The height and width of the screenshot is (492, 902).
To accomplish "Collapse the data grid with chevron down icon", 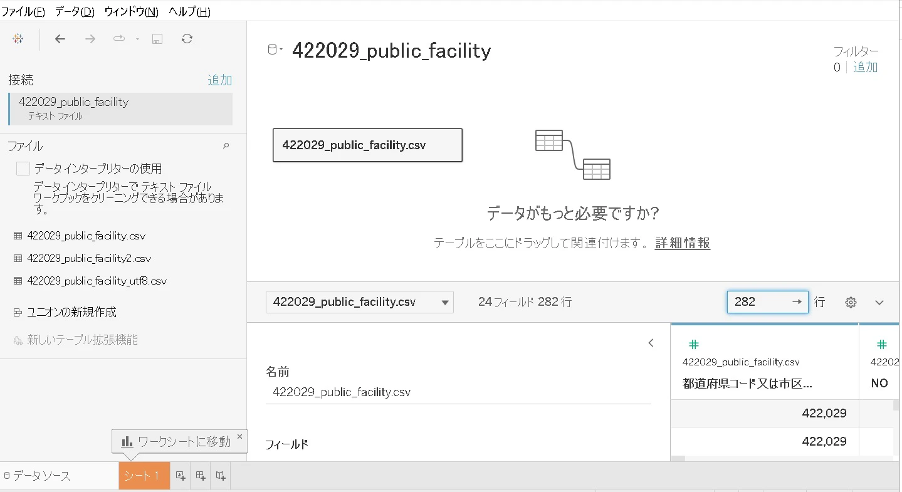I will 879,302.
